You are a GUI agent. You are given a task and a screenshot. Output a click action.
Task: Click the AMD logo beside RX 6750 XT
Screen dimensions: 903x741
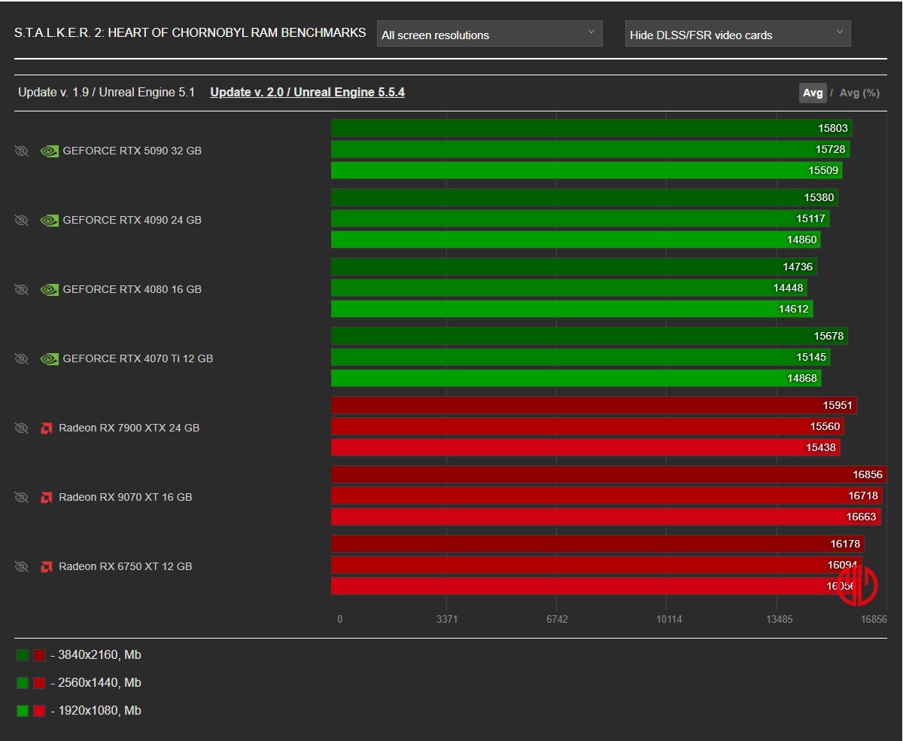pyautogui.click(x=46, y=566)
